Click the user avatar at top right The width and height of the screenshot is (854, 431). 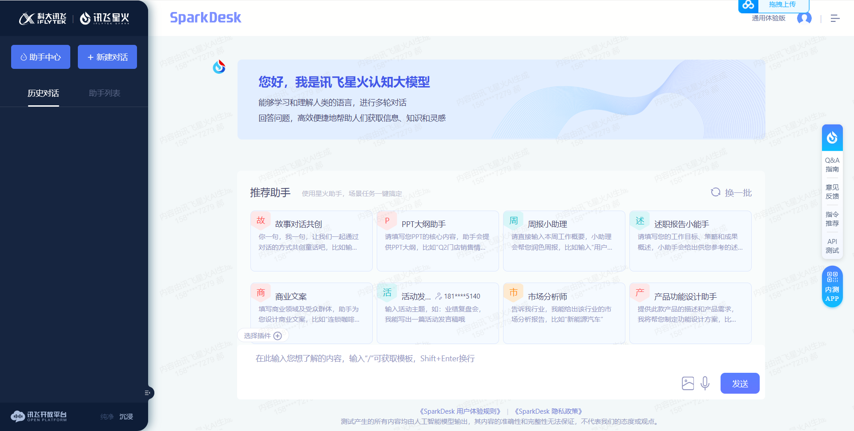(804, 18)
